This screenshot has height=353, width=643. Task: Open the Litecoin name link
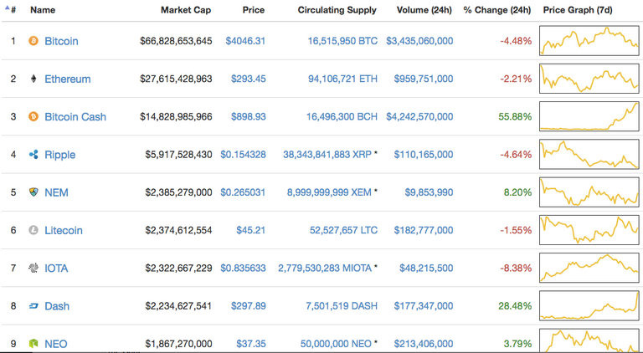[x=64, y=230]
